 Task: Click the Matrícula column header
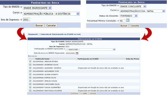[40, 59]
